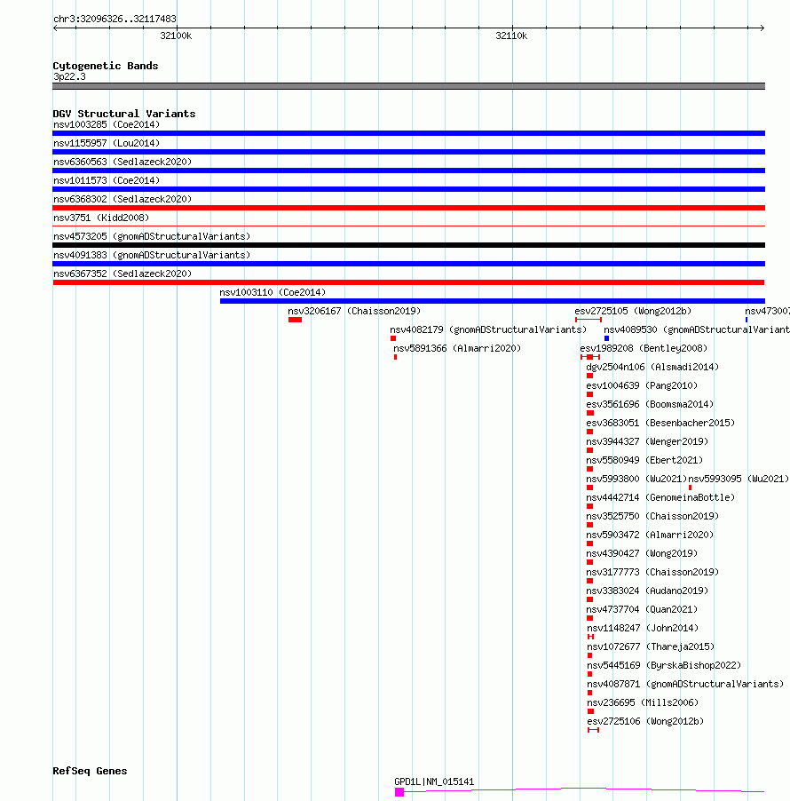
Task: Open dgv2504n106 (Alsmadi2014) variant
Action: (x=652, y=368)
